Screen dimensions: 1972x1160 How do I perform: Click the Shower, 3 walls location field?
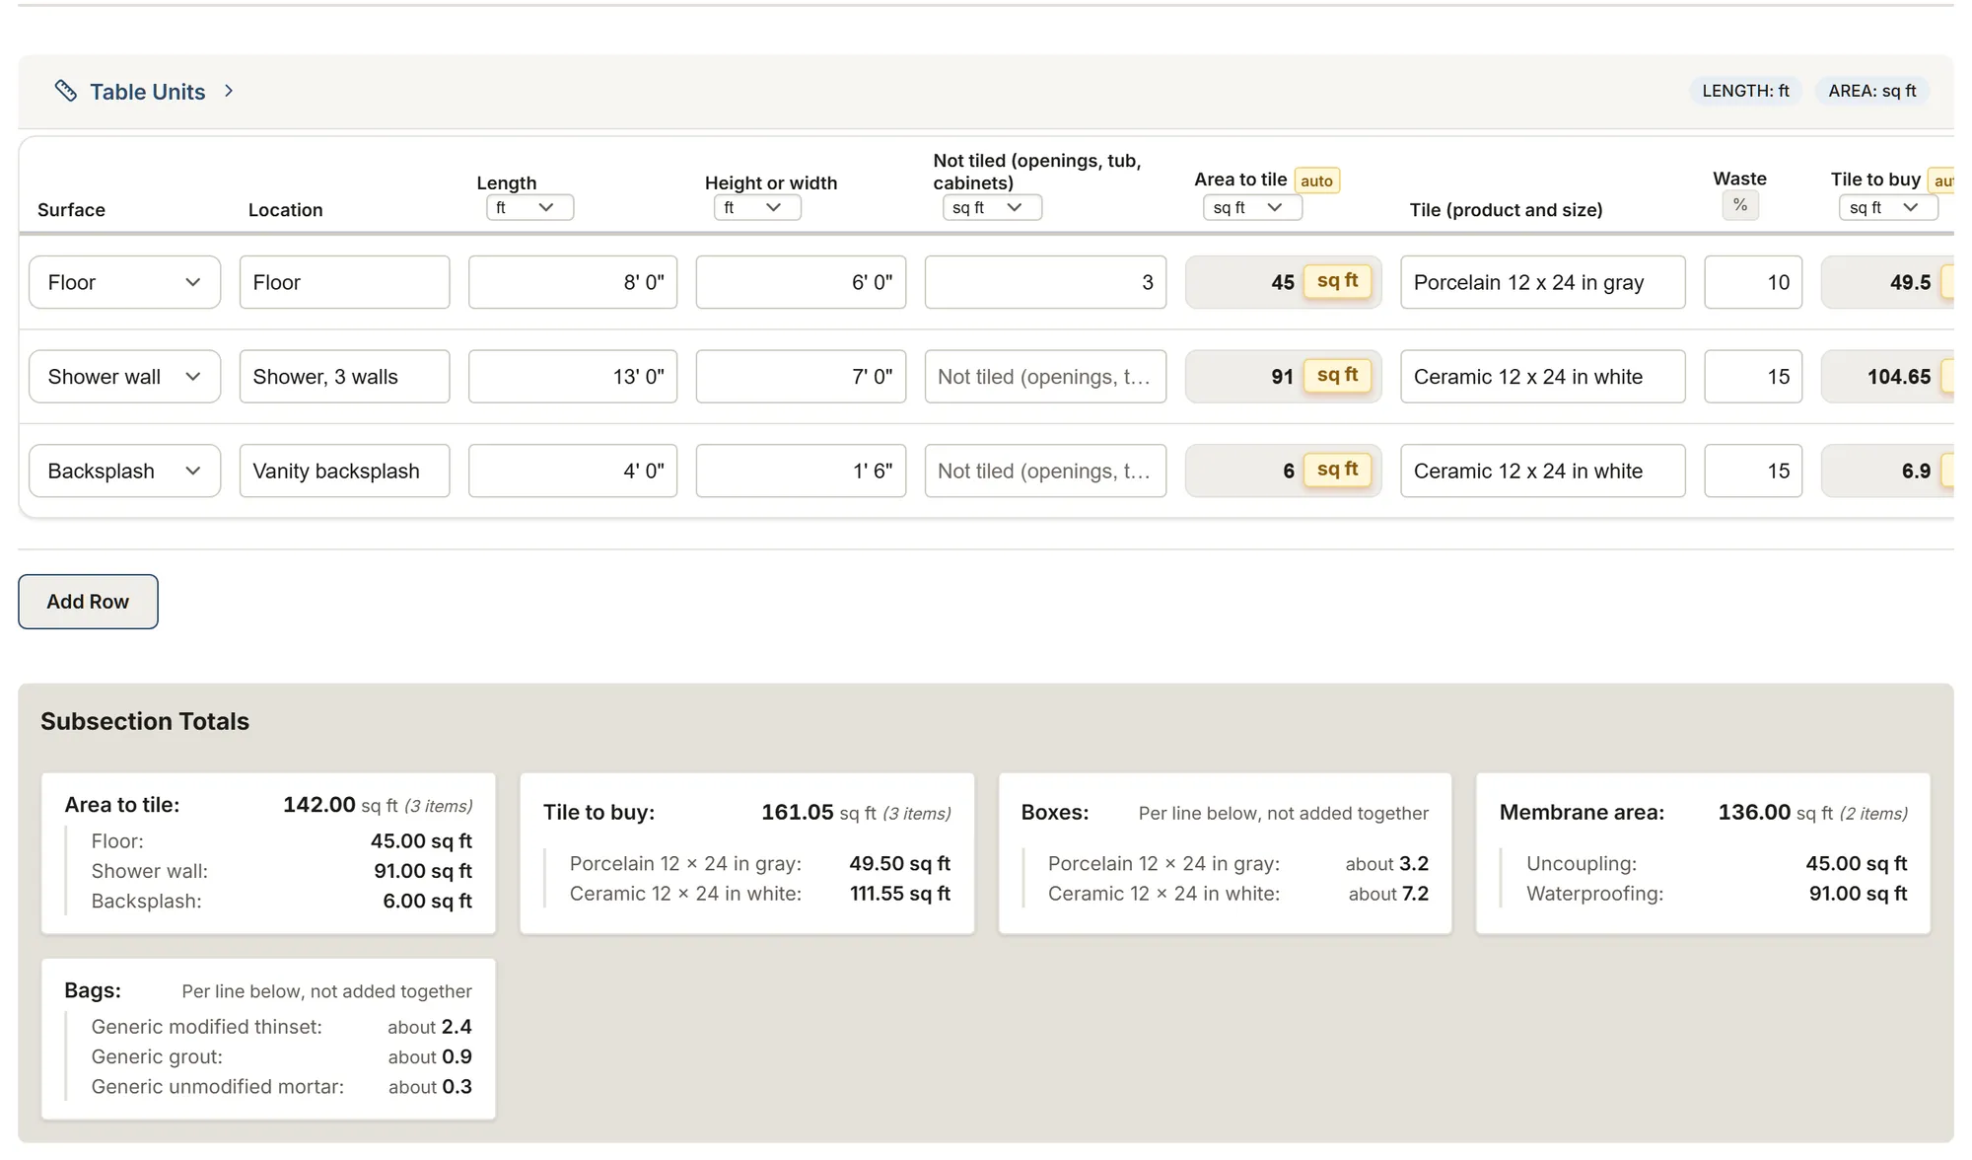point(344,377)
